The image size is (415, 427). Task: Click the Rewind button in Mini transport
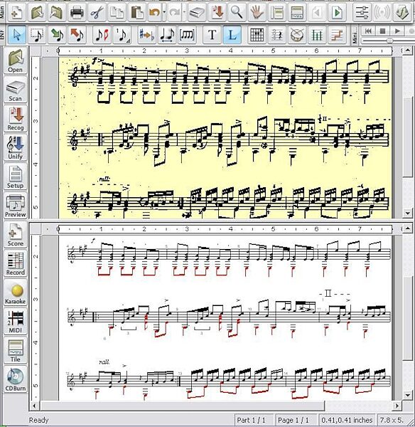pos(369,31)
